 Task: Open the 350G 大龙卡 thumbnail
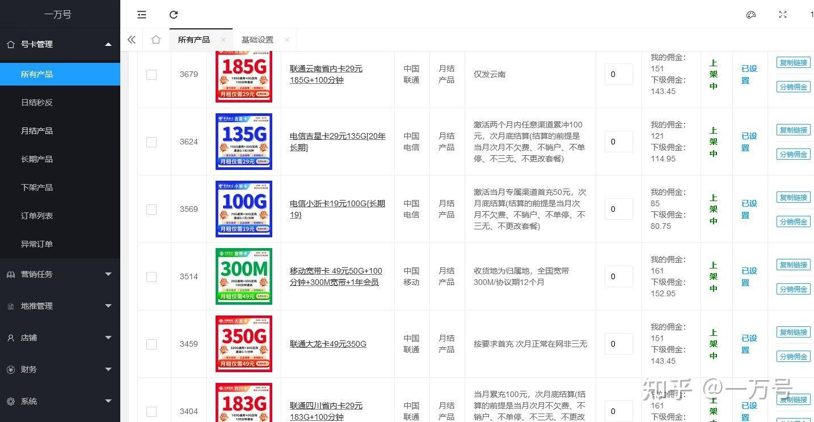click(x=244, y=344)
